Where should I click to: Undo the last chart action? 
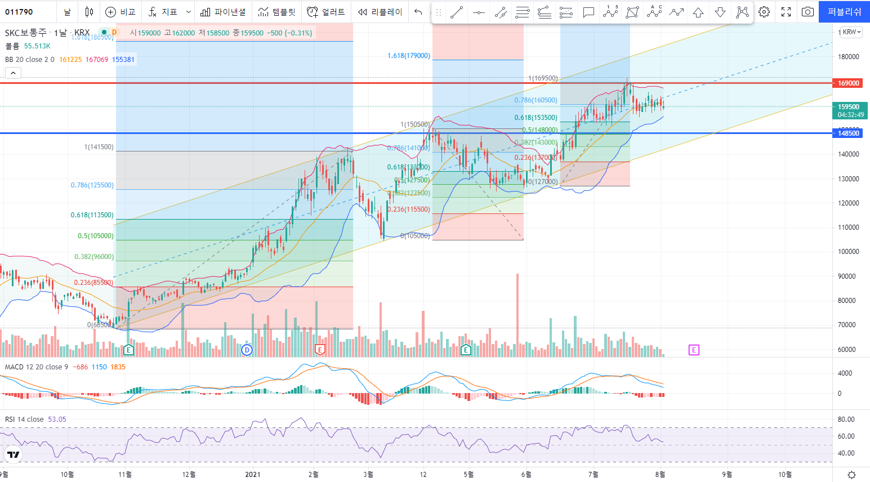tap(418, 12)
